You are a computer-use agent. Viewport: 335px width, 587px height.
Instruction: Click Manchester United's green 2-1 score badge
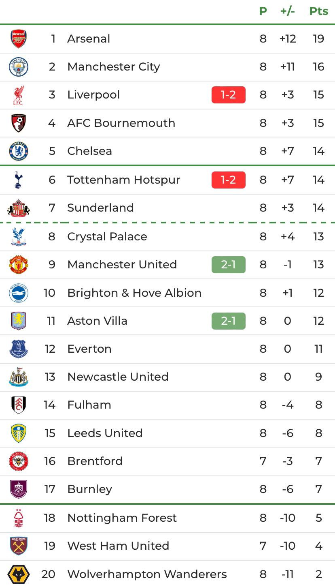pyautogui.click(x=228, y=265)
